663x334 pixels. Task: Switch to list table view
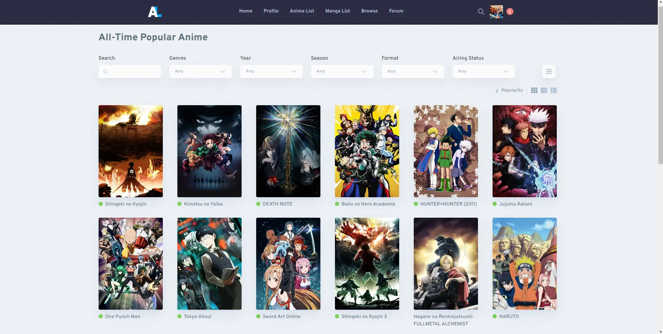click(554, 90)
